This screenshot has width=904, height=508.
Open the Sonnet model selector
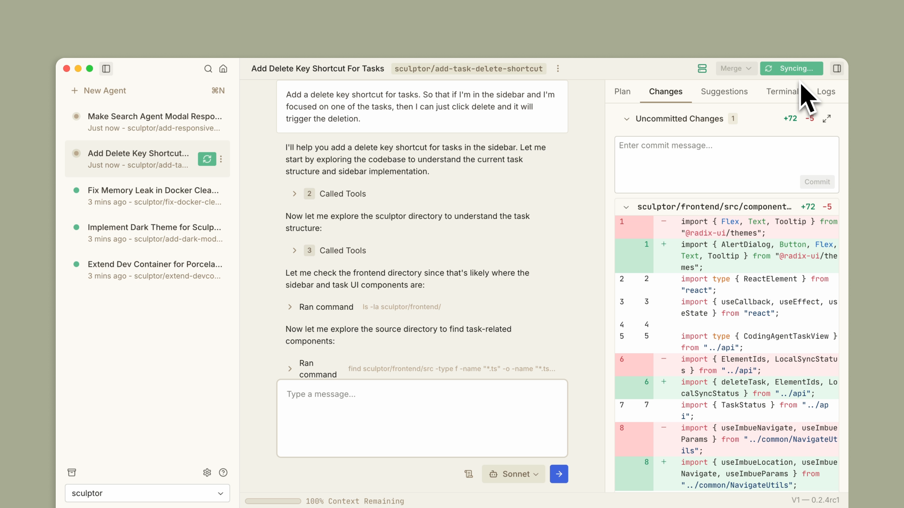513,474
